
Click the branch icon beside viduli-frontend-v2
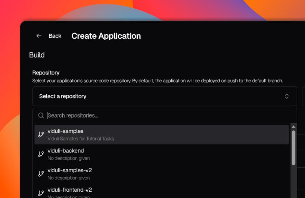click(41, 193)
